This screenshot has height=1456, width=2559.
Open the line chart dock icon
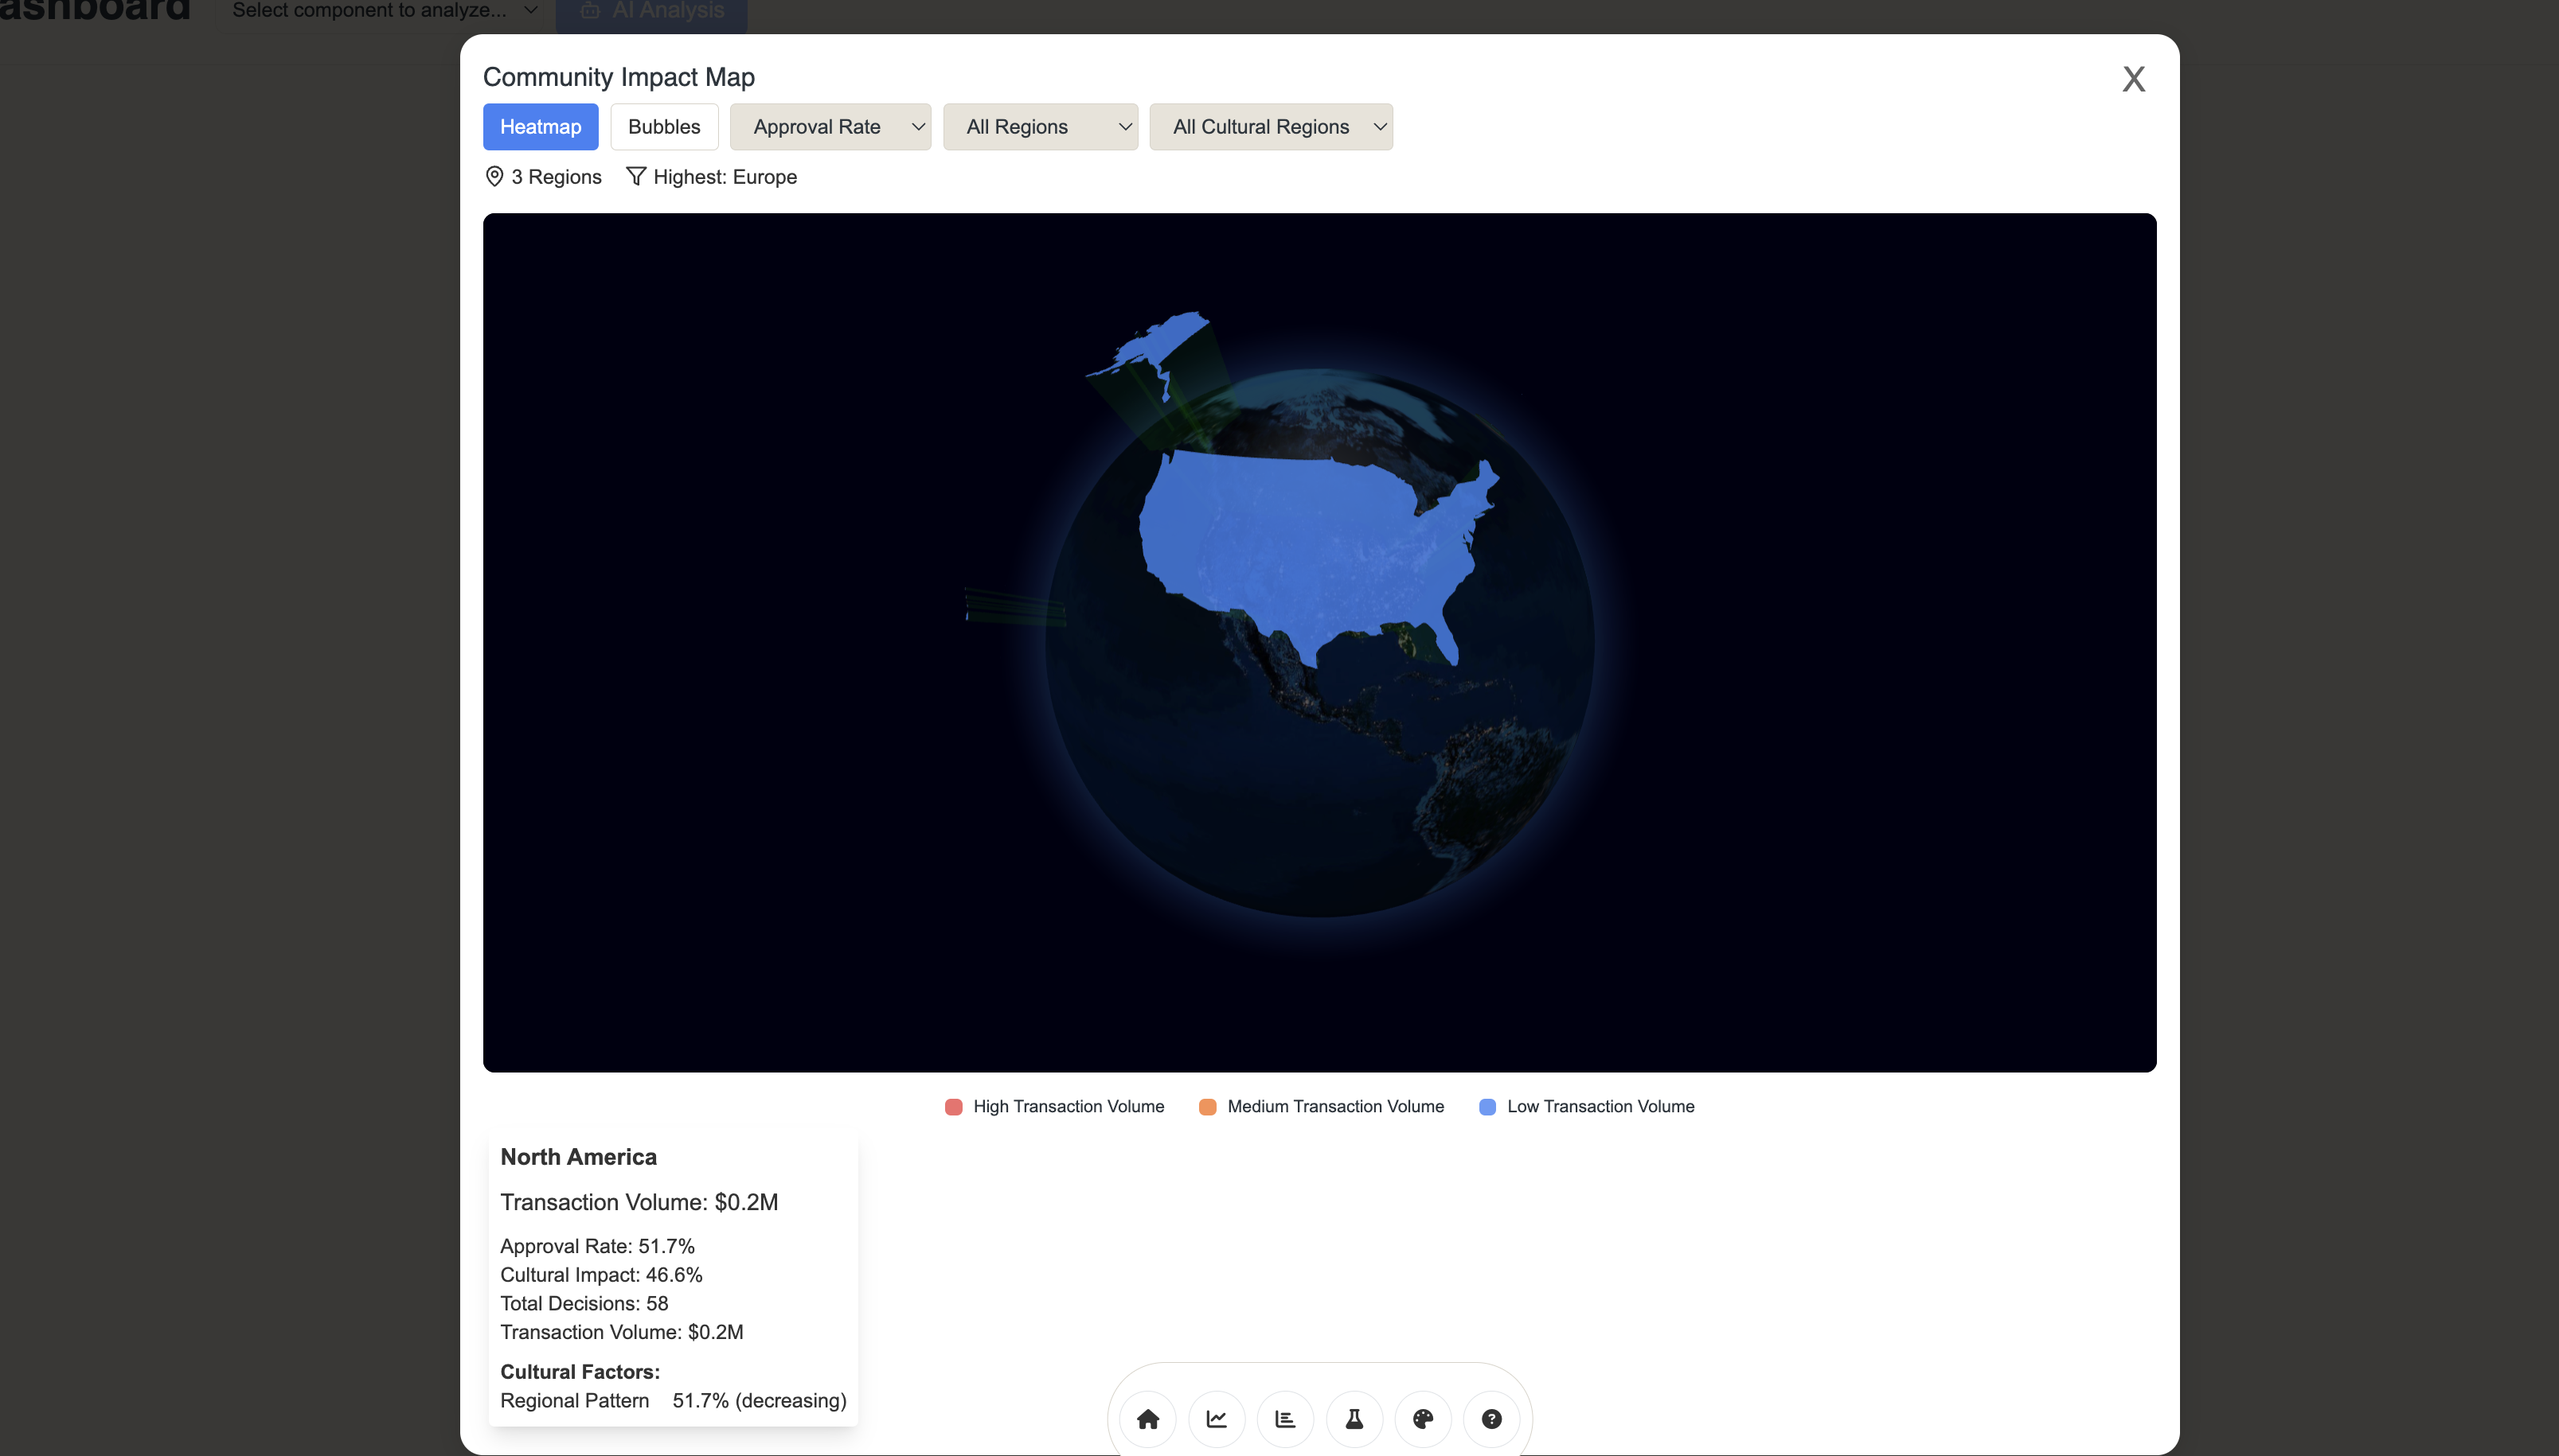click(x=1217, y=1418)
